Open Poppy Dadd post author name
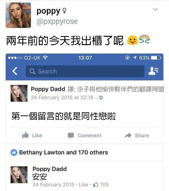169x191 pixels. tap(48, 89)
